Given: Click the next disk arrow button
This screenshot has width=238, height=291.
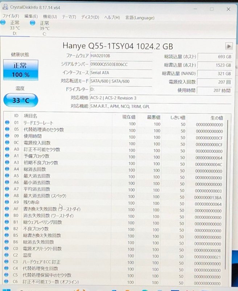Looking at the screenshot, I should [x=229, y=46].
